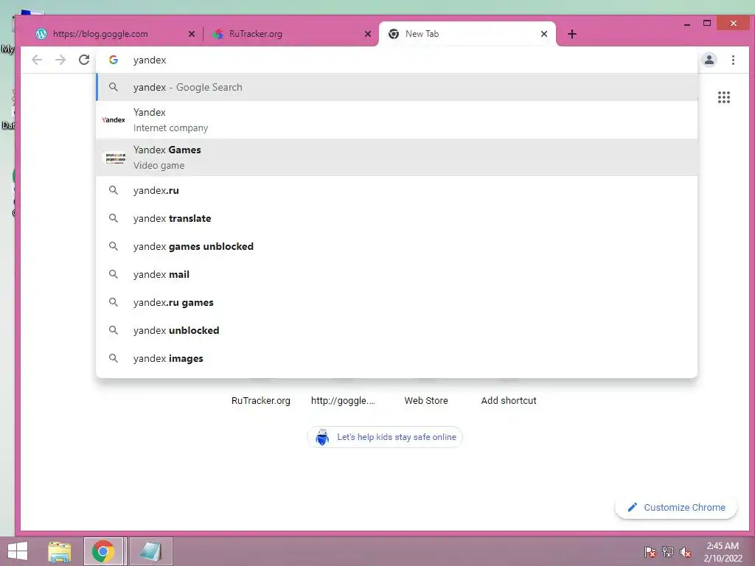Image resolution: width=755 pixels, height=566 pixels.
Task: Click search icon beside yandex mail
Action: [113, 274]
